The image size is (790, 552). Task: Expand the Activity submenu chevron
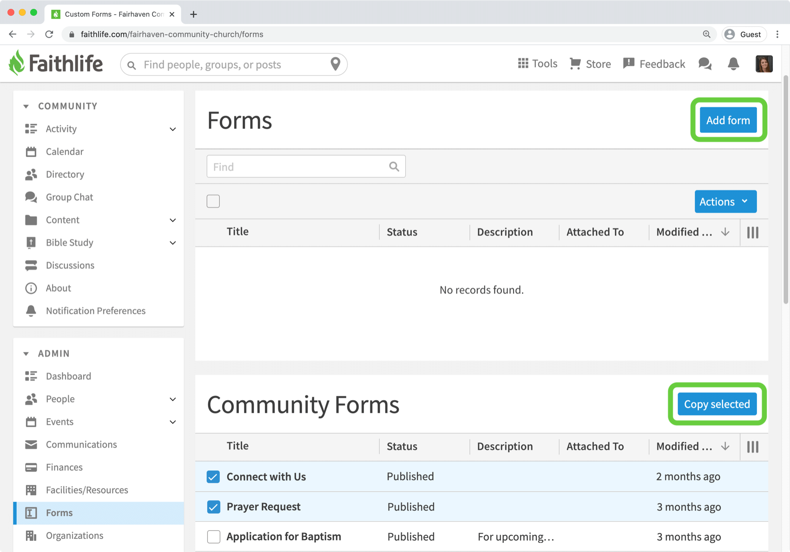point(172,129)
